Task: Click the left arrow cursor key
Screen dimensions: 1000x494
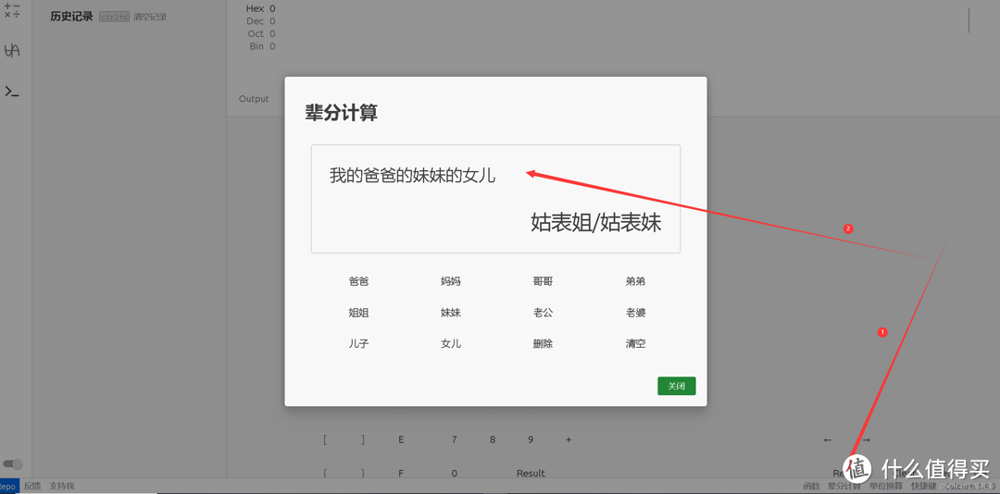Action: point(827,439)
